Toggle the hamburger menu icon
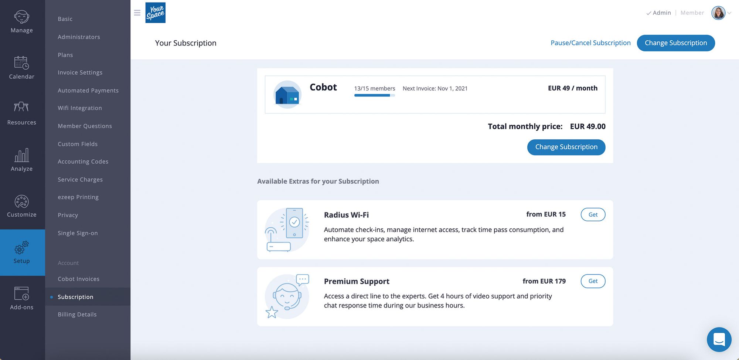 (137, 13)
